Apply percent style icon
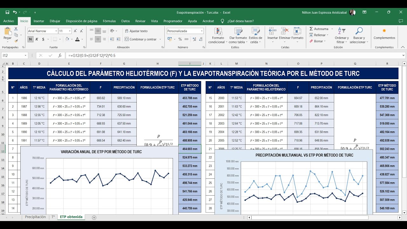Viewport: 407px width, 229px height. [180, 39]
